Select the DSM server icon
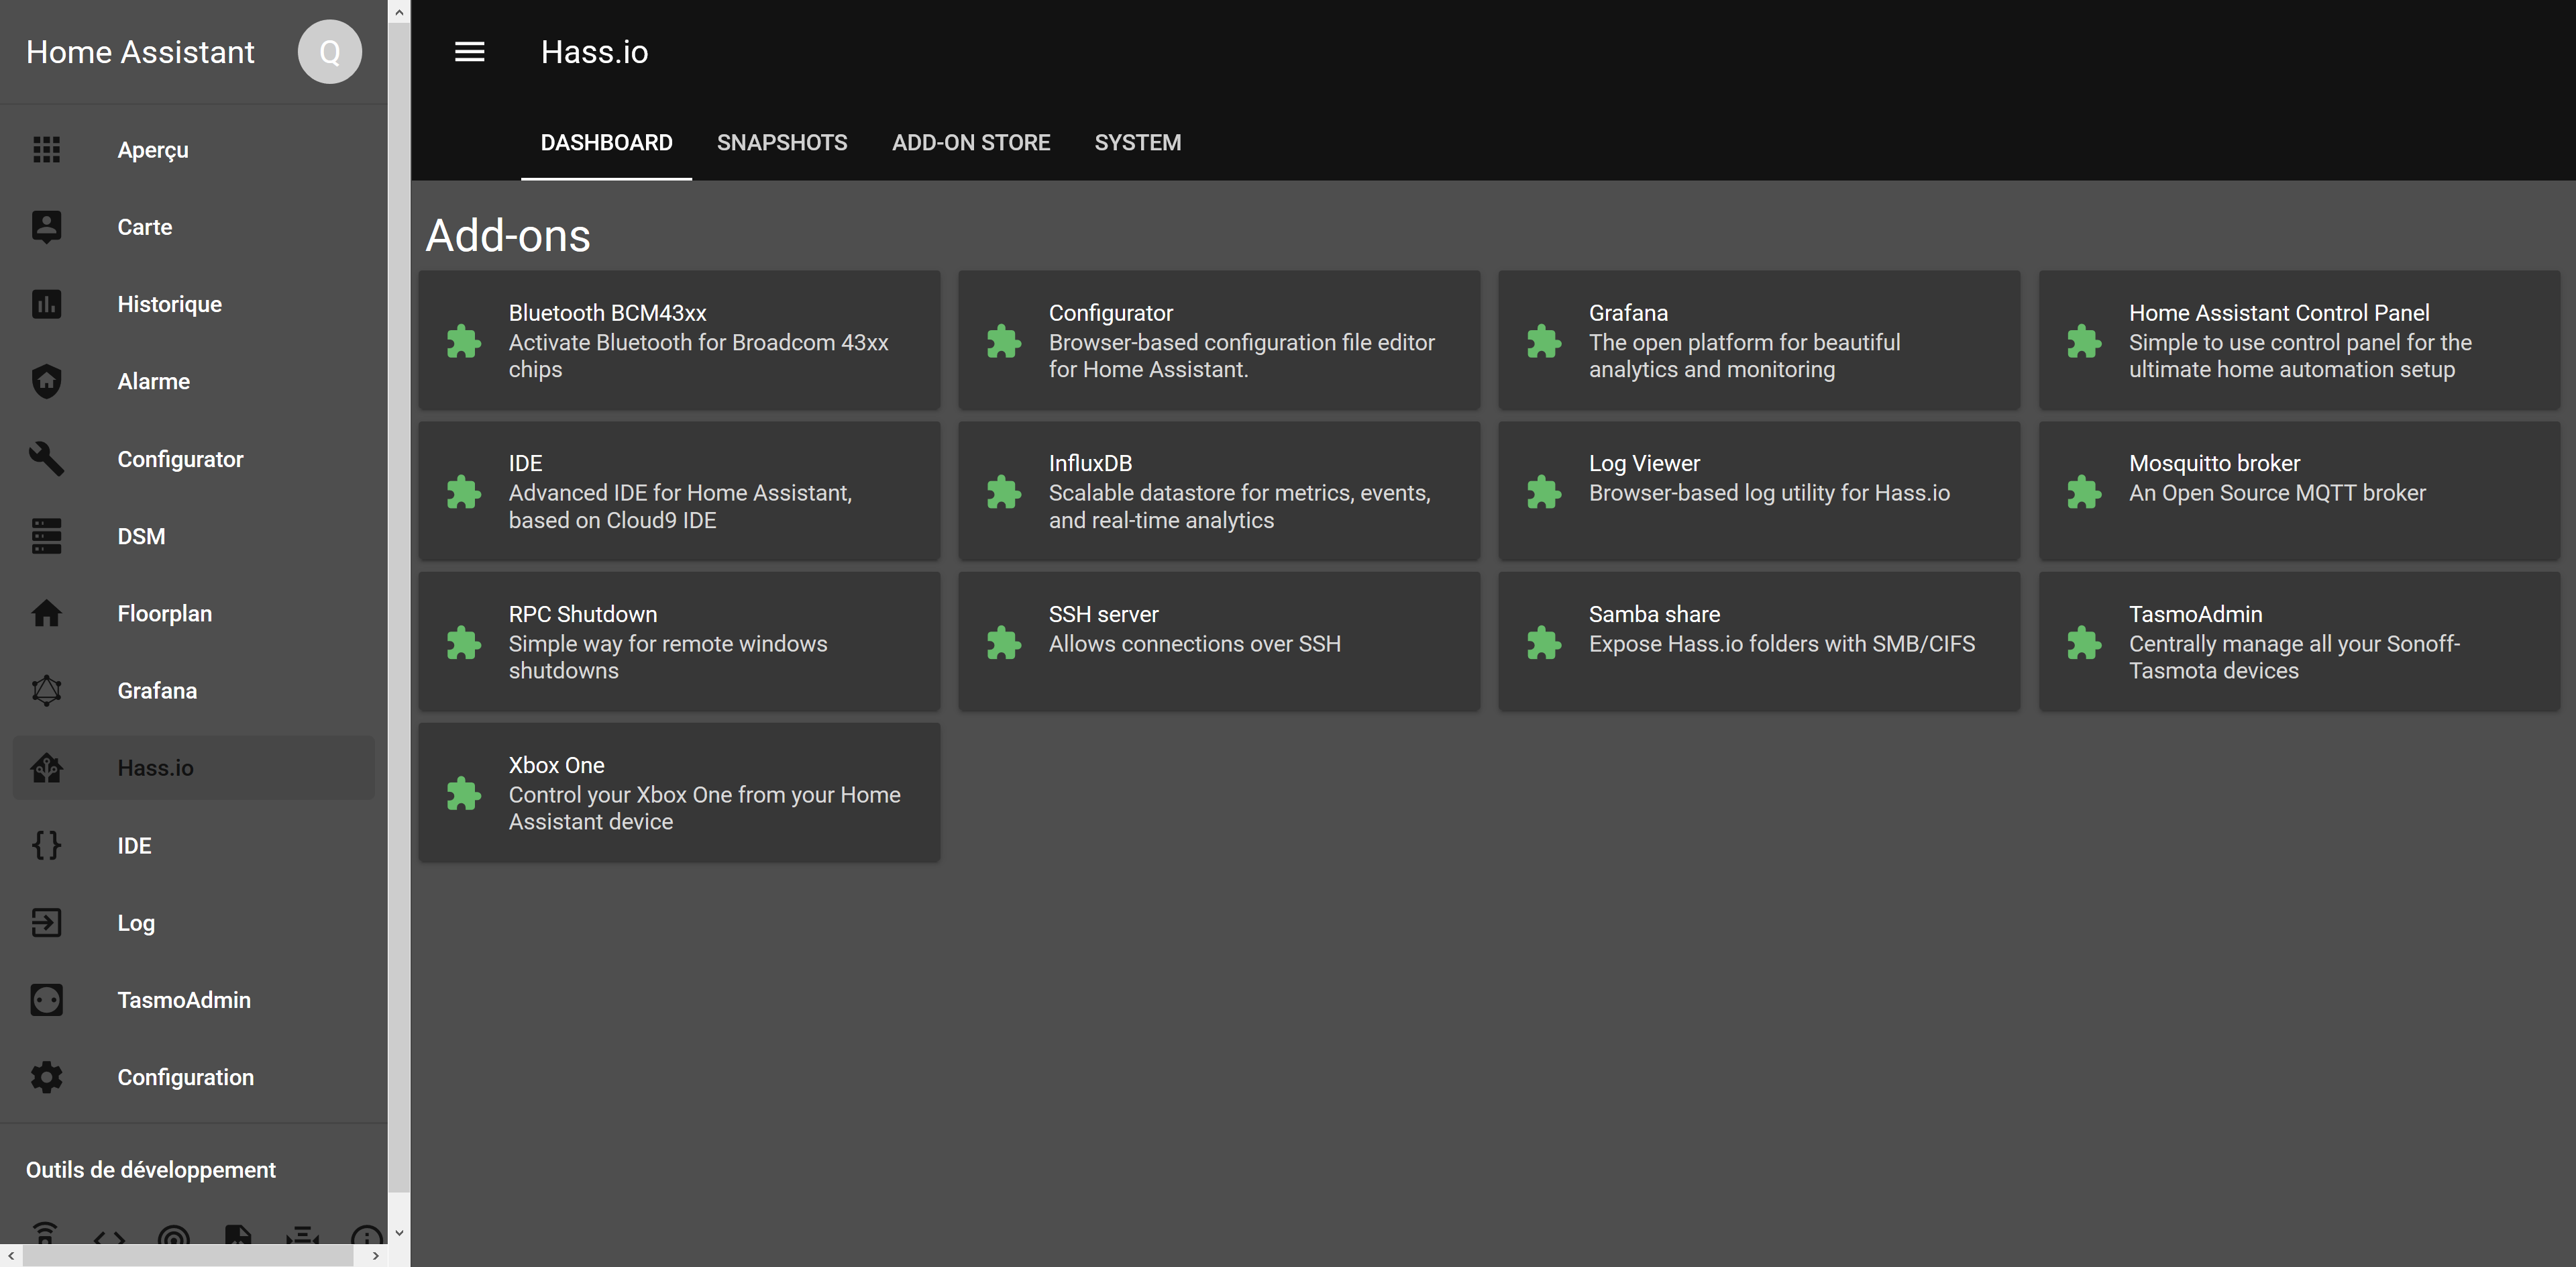This screenshot has width=2576, height=1267. [46, 536]
